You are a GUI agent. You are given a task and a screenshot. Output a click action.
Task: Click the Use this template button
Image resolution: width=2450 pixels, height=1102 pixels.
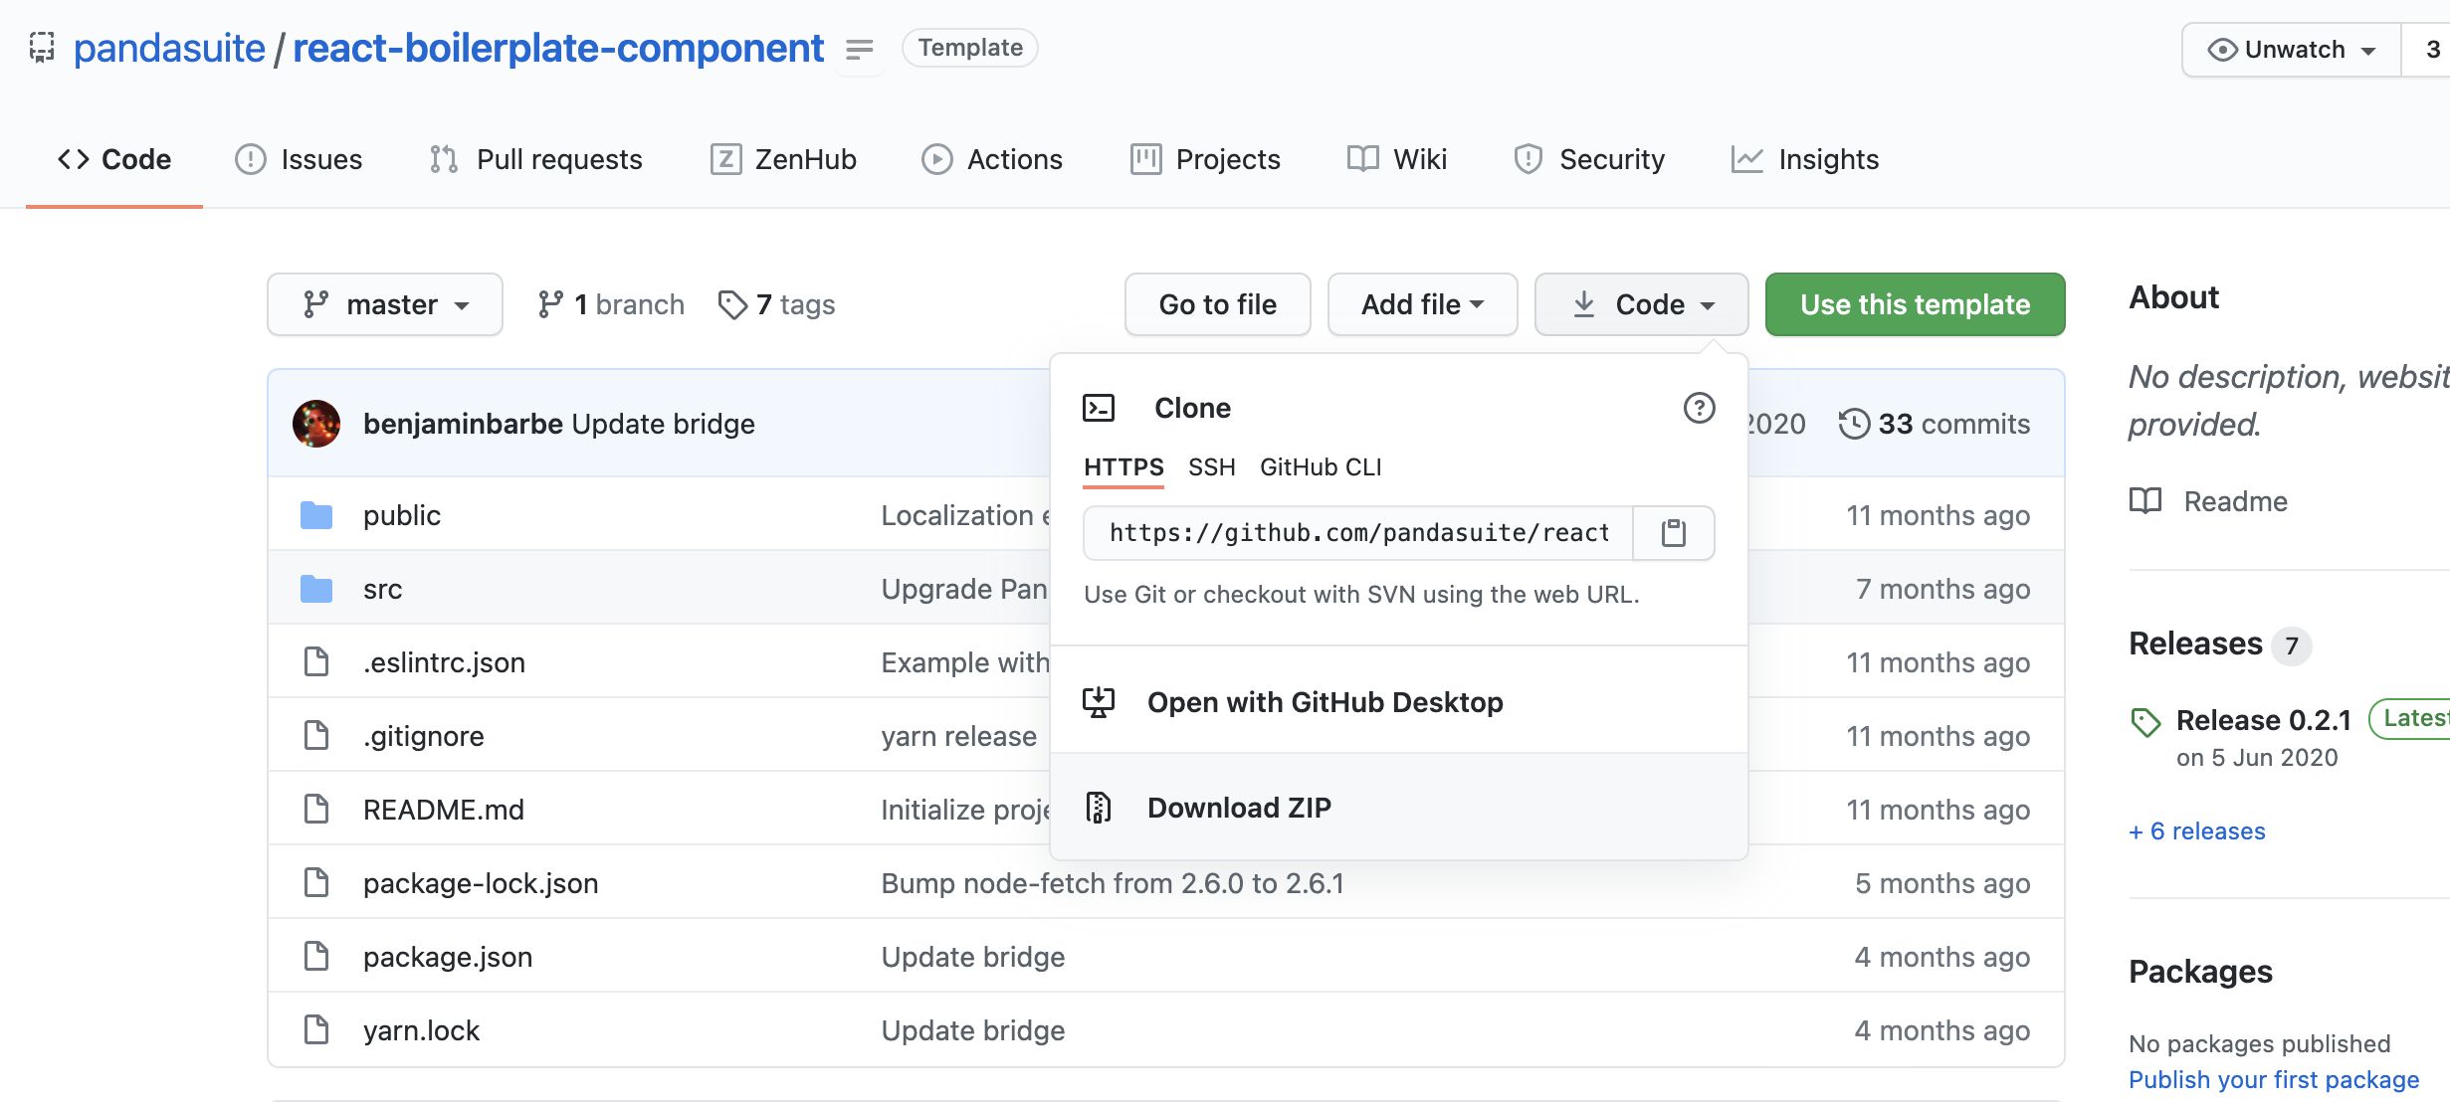[x=1914, y=304]
